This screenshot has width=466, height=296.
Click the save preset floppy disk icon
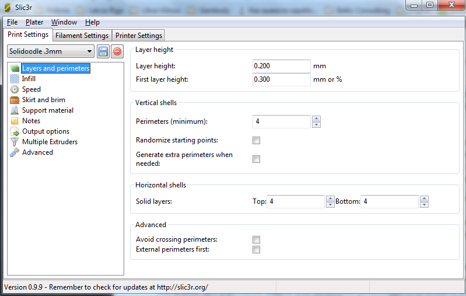(x=103, y=51)
